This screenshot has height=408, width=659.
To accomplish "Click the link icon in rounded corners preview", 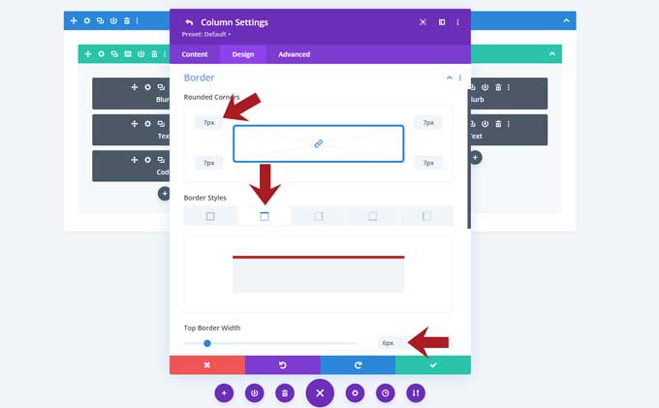I will (319, 143).
